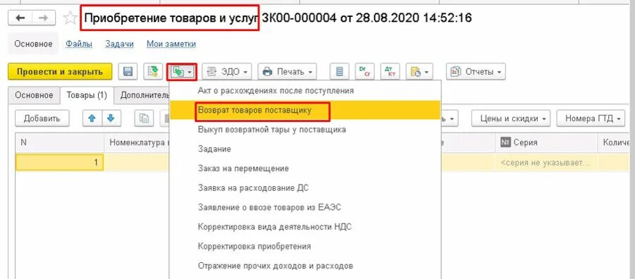
Task: Open the Задачи link
Action: coord(120,44)
